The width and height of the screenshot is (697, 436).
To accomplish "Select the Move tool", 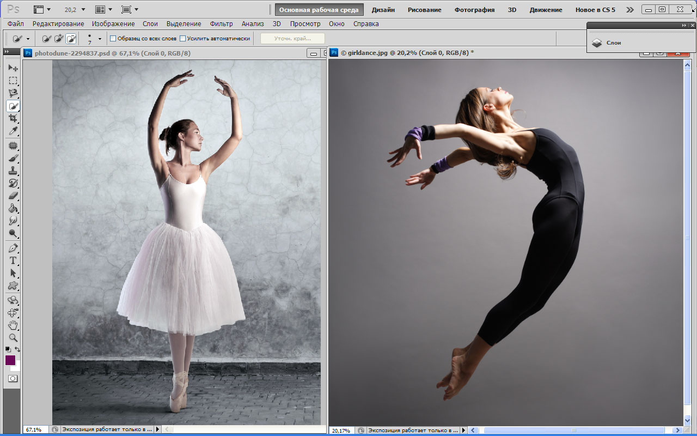I will pyautogui.click(x=13, y=68).
